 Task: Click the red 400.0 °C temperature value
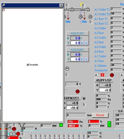point(73,126)
